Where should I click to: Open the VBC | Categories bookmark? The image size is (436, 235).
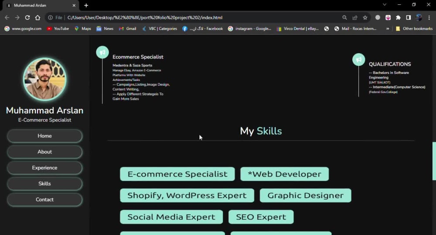pos(159,29)
